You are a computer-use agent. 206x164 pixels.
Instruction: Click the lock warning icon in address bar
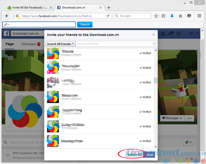18,16
